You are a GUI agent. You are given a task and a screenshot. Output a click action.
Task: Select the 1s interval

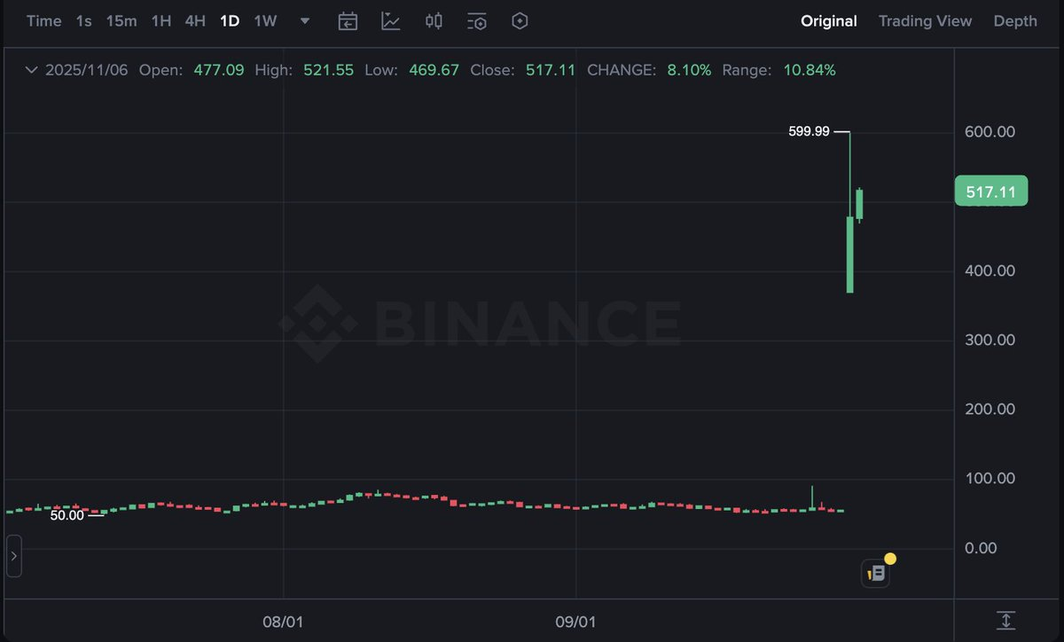pyautogui.click(x=83, y=21)
